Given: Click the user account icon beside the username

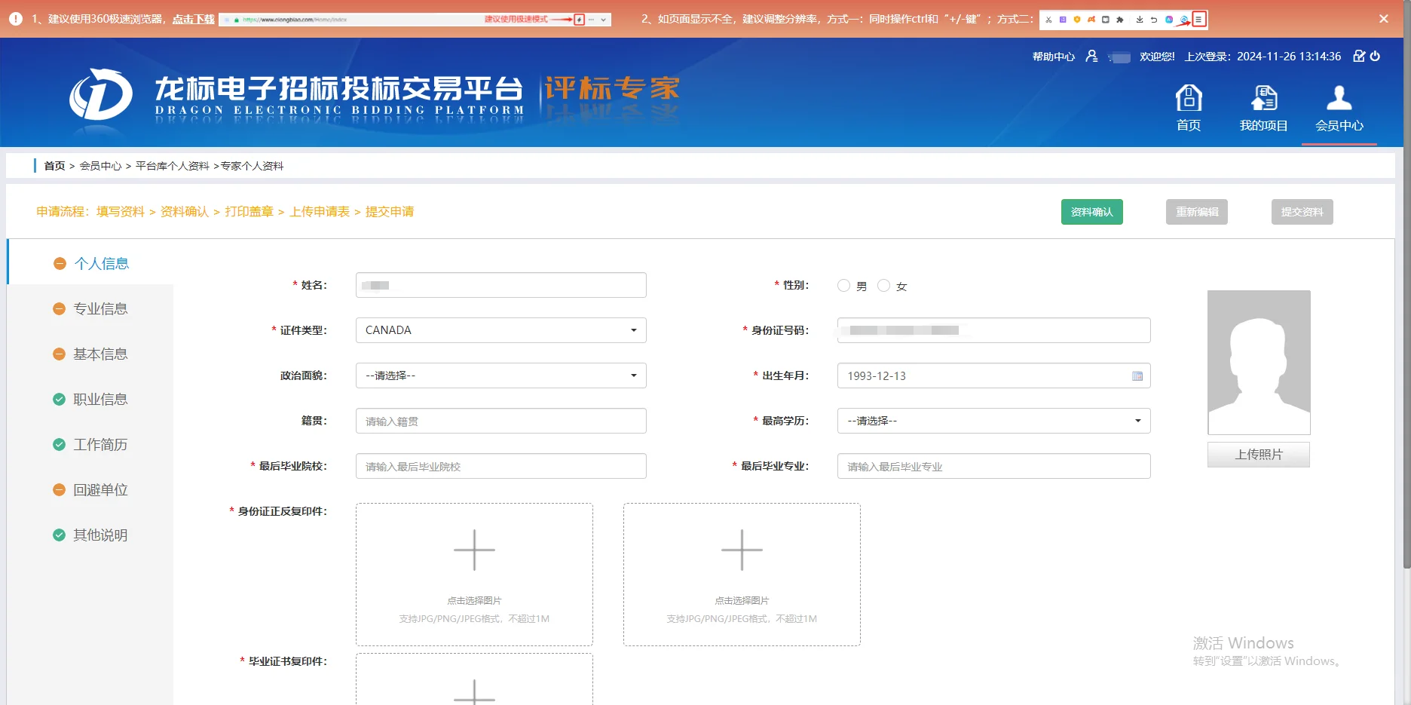Looking at the screenshot, I should click(1093, 56).
